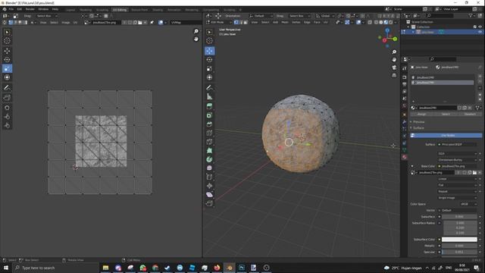Viewport: 485px width, 273px height.
Task: Open the Surface Principled BSDF dropdown
Action: pos(457,144)
